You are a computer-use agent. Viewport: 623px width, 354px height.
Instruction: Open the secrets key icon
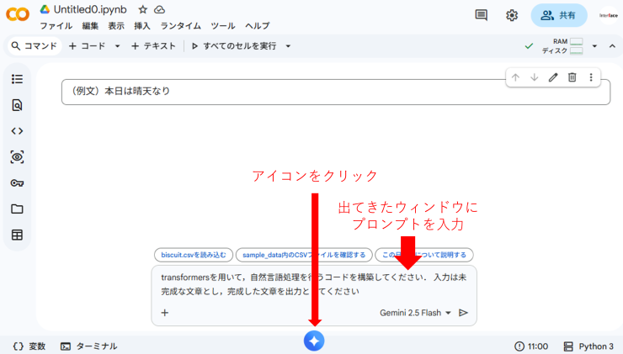tap(17, 183)
